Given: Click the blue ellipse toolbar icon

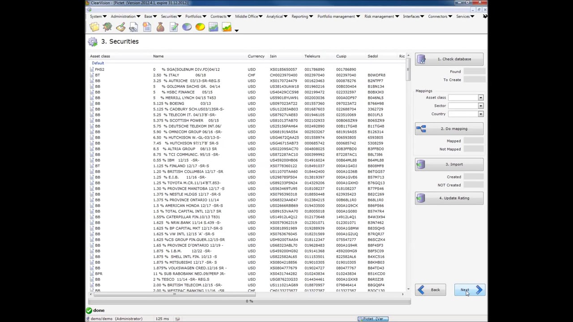Looking at the screenshot, I should 187,28.
